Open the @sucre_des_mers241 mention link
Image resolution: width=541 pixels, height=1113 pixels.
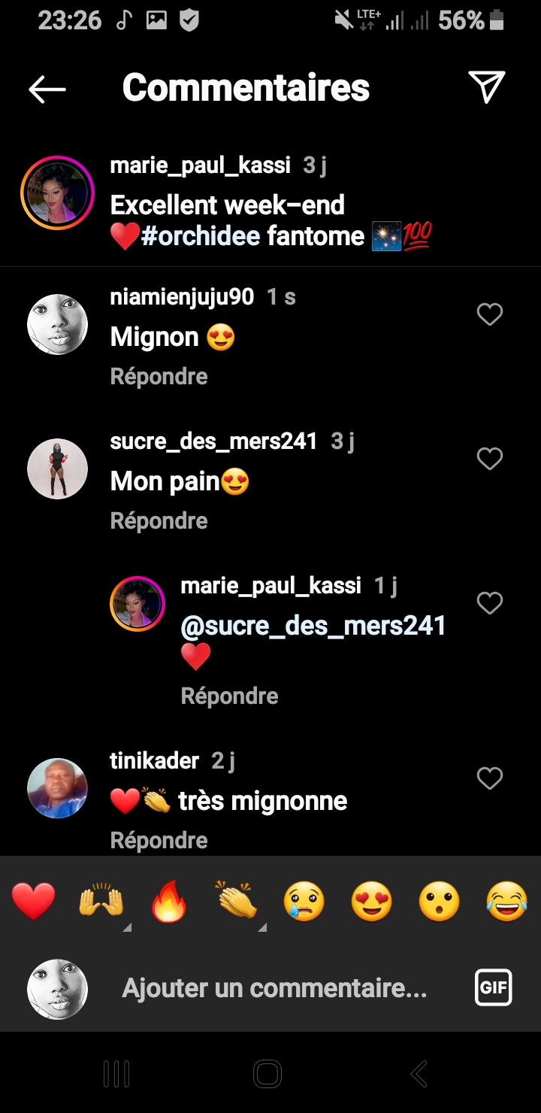(x=313, y=626)
